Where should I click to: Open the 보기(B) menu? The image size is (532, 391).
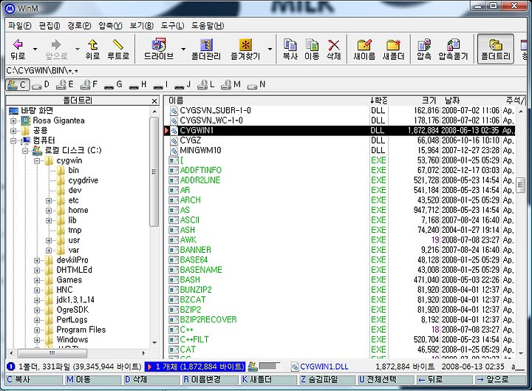(141, 26)
